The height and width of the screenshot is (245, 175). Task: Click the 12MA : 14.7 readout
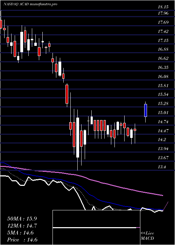[22, 226]
